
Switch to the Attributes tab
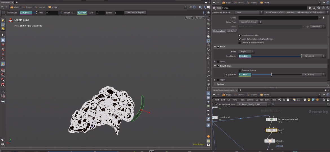pos(232,31)
